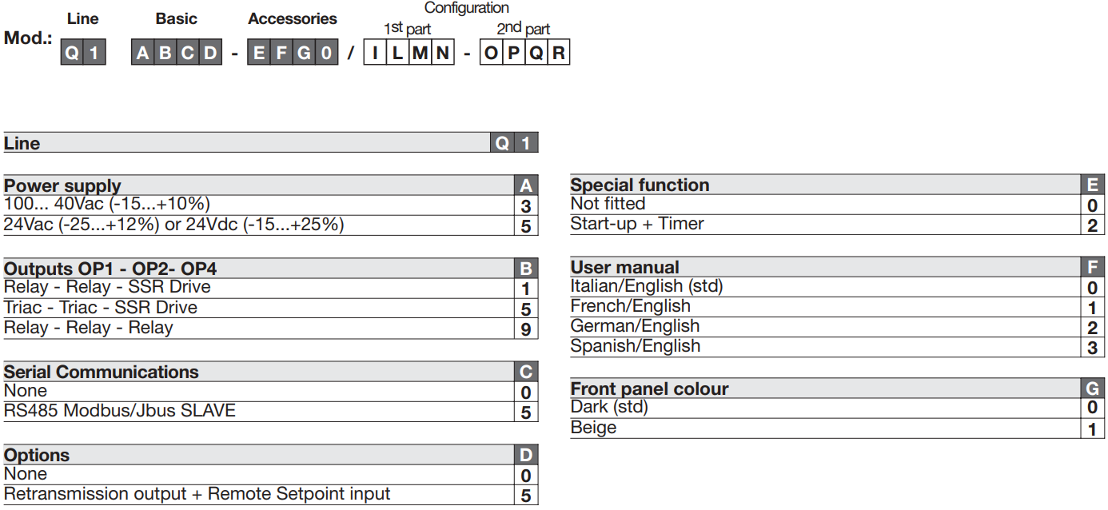Select the 24Vac or 24Vdc power supply row

271,225
